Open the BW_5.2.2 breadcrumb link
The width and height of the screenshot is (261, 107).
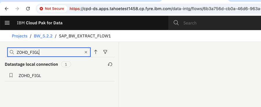tap(43, 36)
